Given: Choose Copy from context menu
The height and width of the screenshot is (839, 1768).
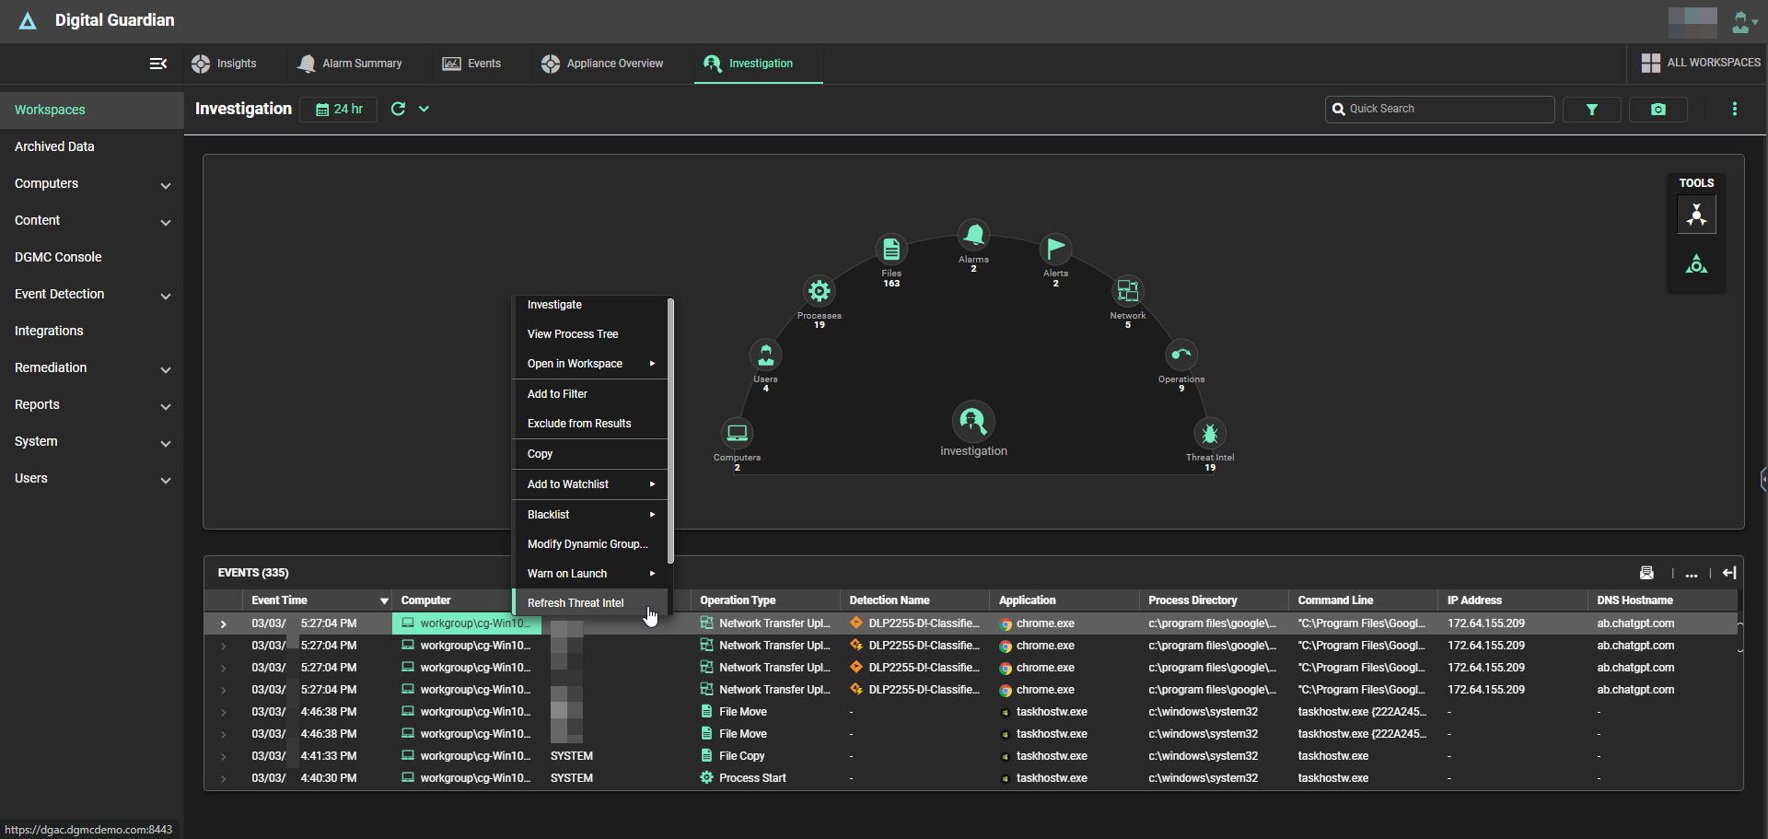Looking at the screenshot, I should click(x=589, y=454).
